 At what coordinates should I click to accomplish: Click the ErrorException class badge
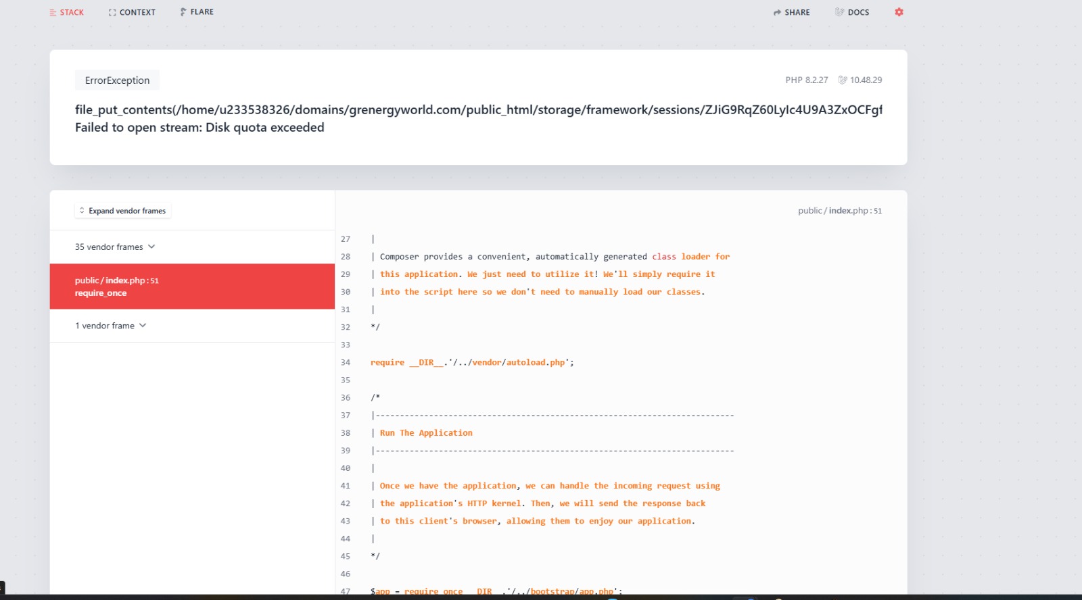tap(117, 80)
